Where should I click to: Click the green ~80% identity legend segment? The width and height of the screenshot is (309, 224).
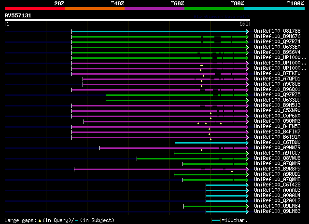214,9
